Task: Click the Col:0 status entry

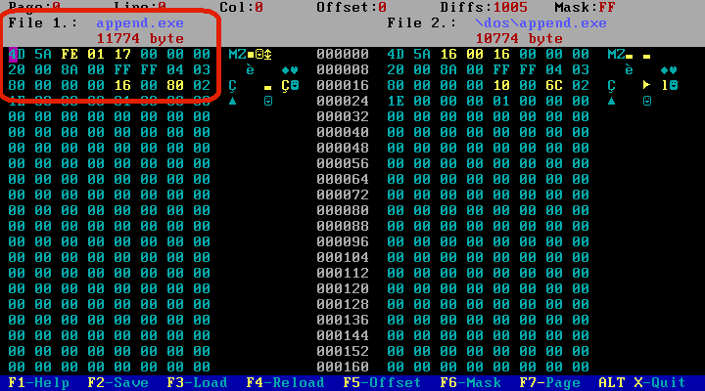Action: click(x=242, y=7)
